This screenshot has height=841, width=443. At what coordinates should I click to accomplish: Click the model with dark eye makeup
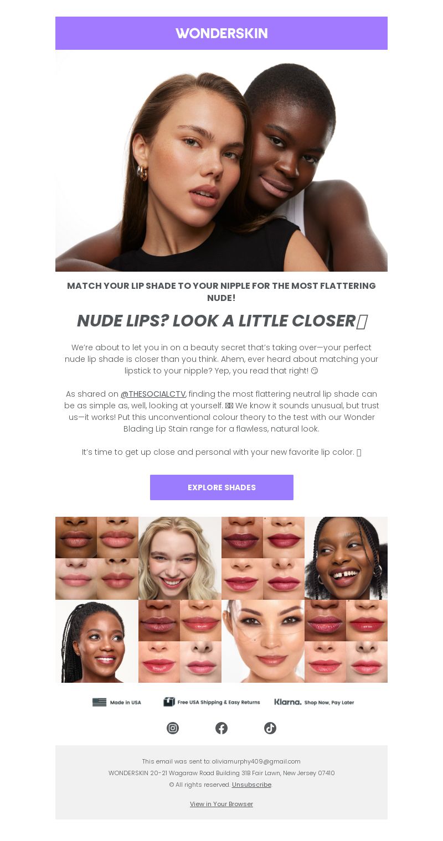pos(263,641)
